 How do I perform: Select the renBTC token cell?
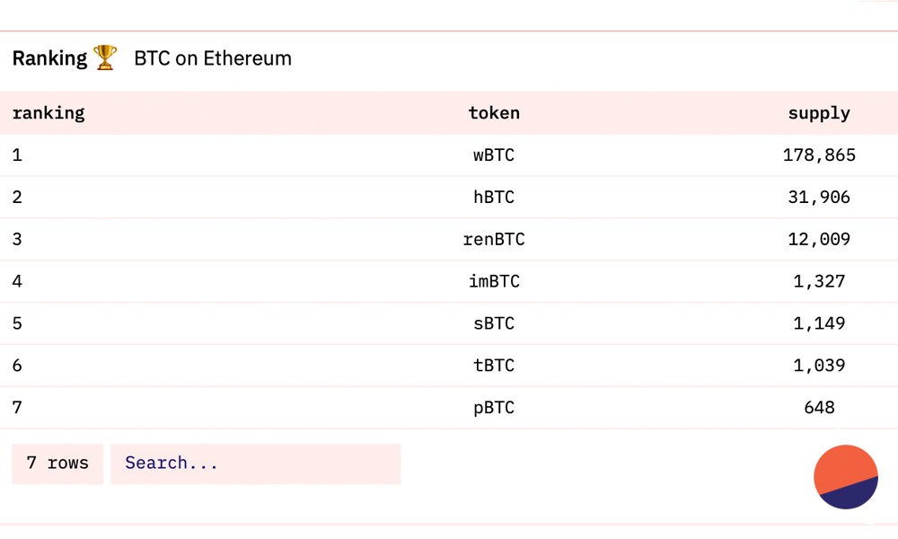point(494,240)
